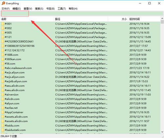Open the 书签(B) menu
Viewport: 164px width, 138px height.
click(51, 9)
